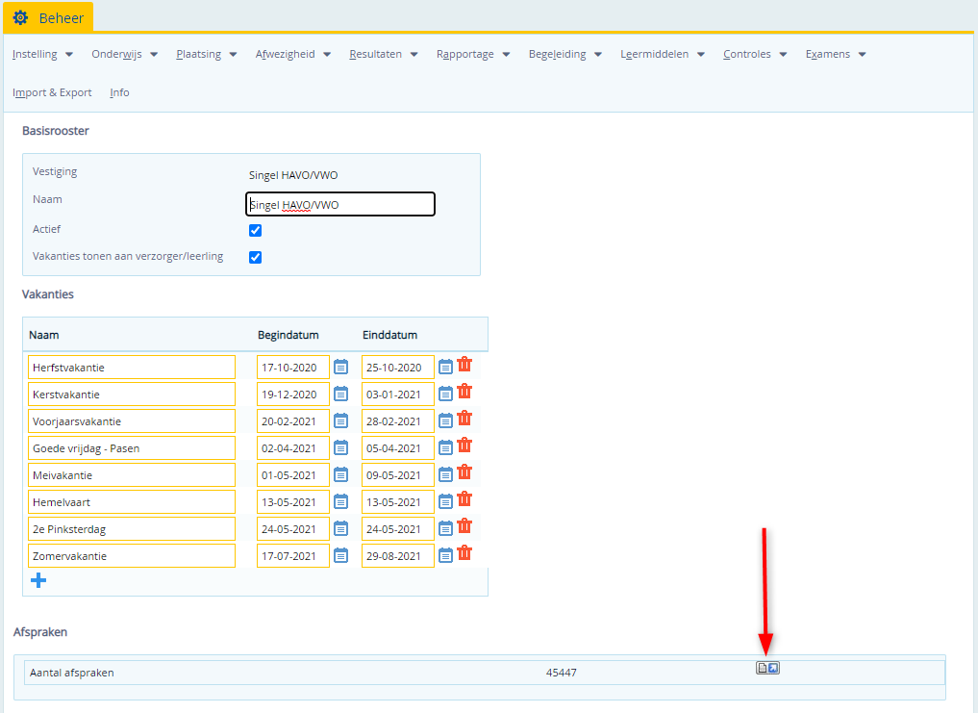
Task: Open begin date calendar for 2e Pinksterdag
Action: [x=340, y=528]
